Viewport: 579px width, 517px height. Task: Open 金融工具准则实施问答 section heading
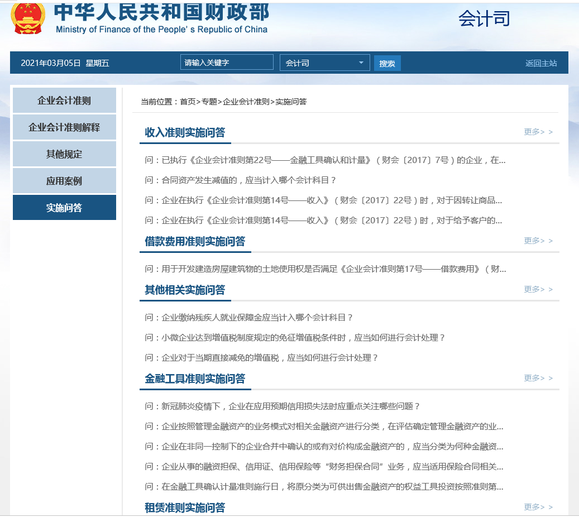pyautogui.click(x=195, y=379)
